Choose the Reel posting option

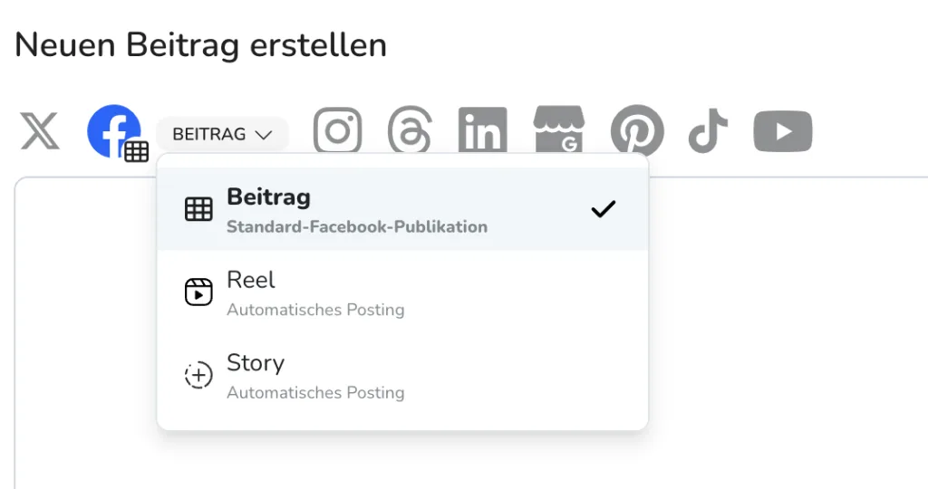(402, 292)
